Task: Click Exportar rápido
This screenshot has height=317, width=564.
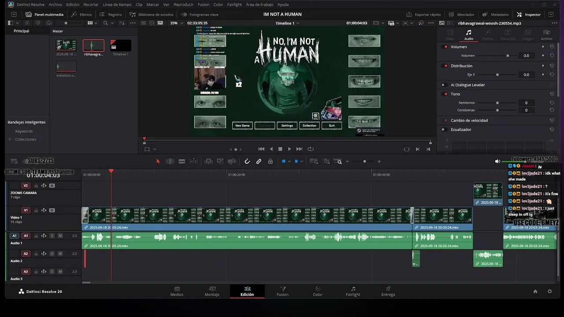Action: [x=423, y=15]
